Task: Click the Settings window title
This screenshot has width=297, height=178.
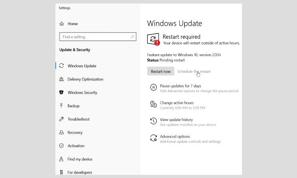Action: click(65, 8)
